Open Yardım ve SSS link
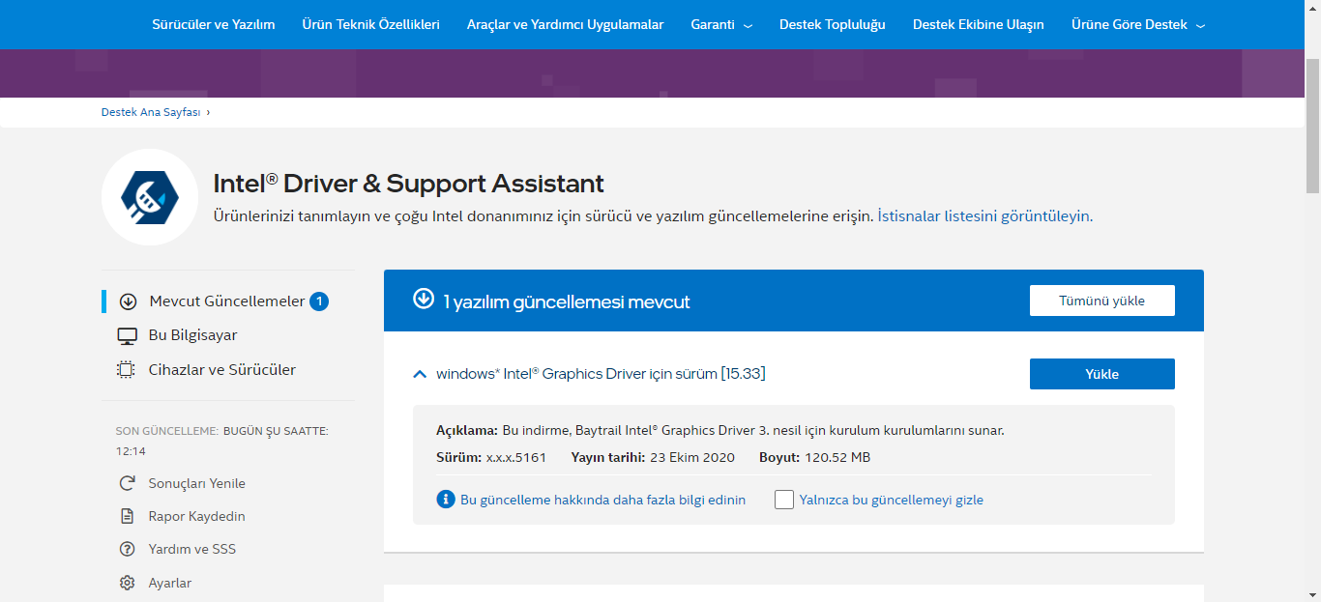Image resolution: width=1321 pixels, height=602 pixels. (191, 549)
